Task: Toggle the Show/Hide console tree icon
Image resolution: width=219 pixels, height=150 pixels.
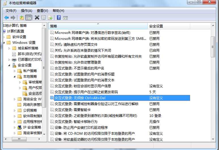Action: click(x=29, y=18)
